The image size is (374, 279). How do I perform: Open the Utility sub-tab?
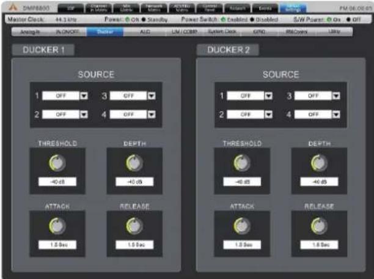[334, 32]
